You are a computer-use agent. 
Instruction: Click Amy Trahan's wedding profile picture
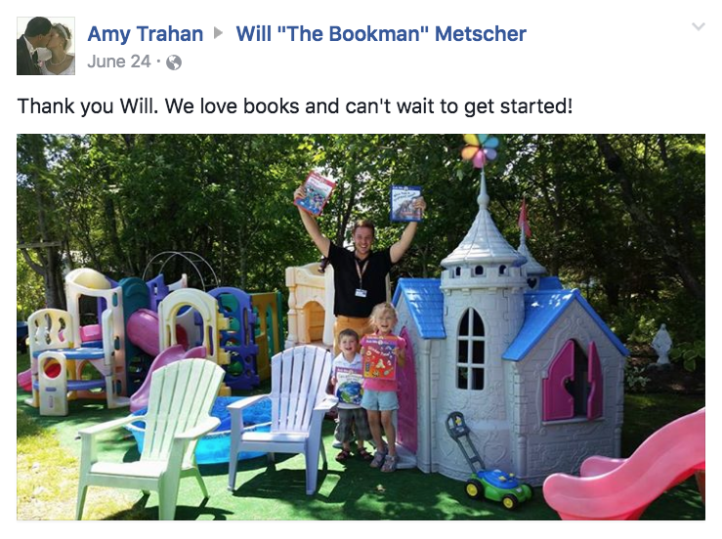46,46
